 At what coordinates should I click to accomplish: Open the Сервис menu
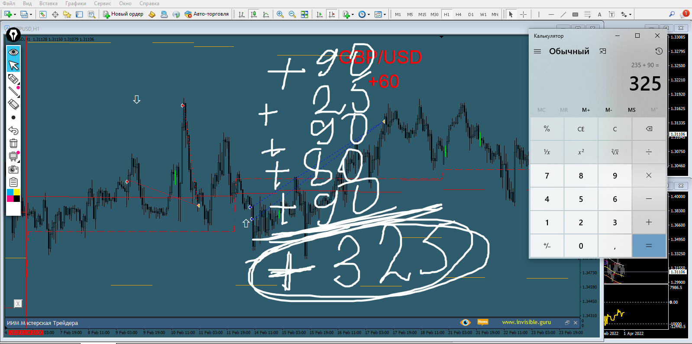point(103,3)
